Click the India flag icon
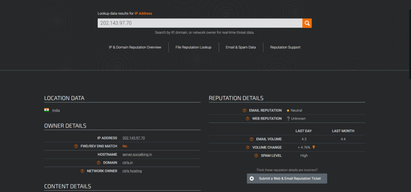 47,110
